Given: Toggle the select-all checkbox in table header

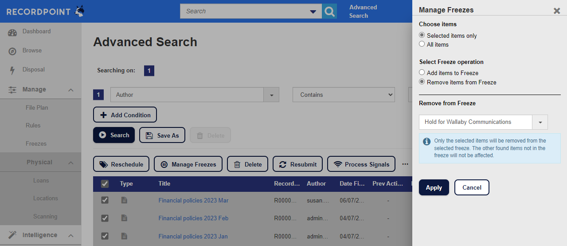Looking at the screenshot, I should [x=105, y=184].
